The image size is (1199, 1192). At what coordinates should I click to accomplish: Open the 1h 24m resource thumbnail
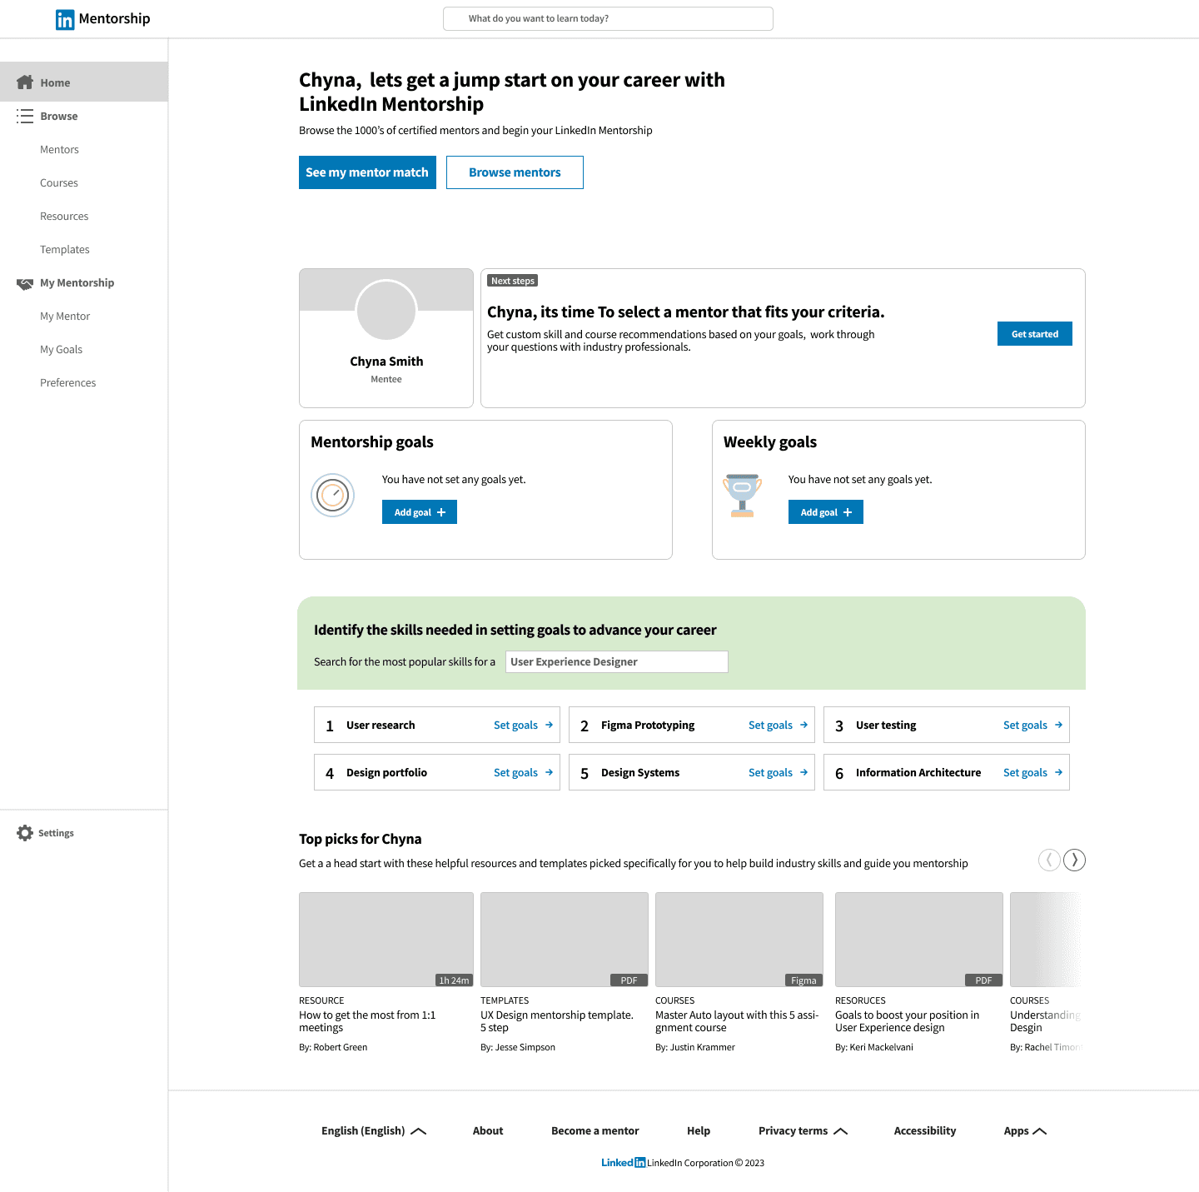pyautogui.click(x=386, y=940)
